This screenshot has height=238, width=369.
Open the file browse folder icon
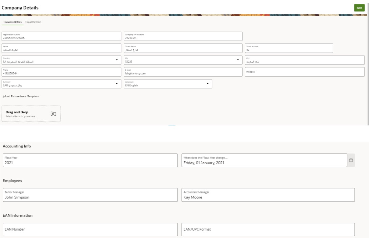[x=53, y=114]
